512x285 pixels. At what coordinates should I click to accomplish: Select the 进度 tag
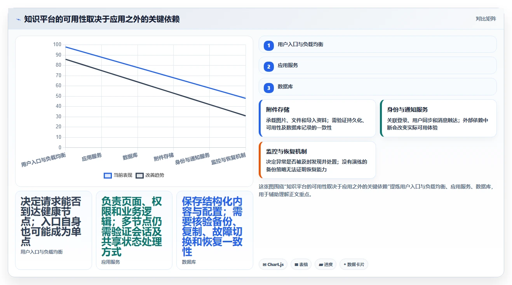[326, 264]
